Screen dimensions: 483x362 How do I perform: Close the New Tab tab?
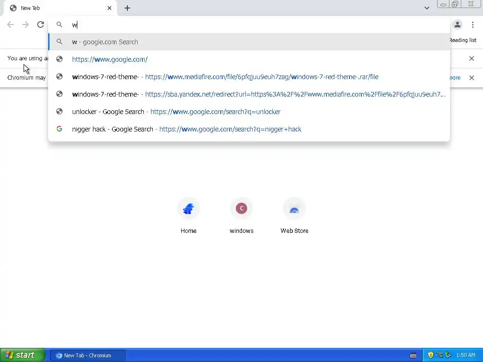(x=109, y=8)
